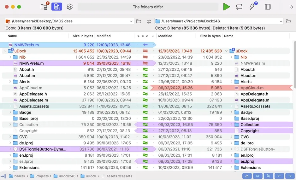
Task: Collapse the left uDock folder
Action: pos(5,51)
